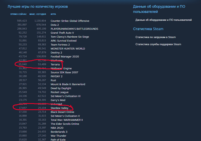The width and height of the screenshot is (201, 141).
Task: Click PLAYERUNKNOWN'S BATTLEGROUNDS in the list
Action: click(74, 29)
